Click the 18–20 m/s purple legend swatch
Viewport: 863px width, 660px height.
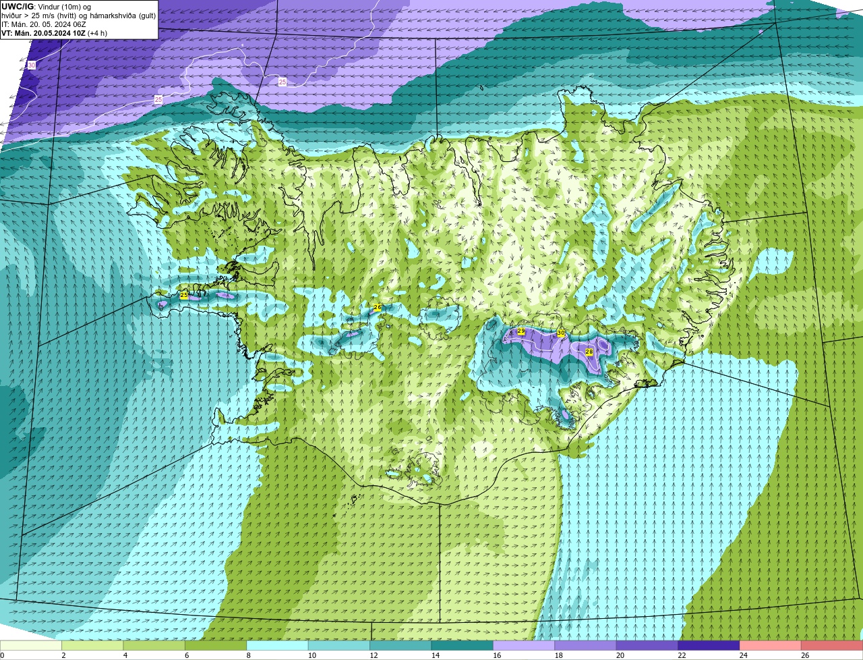pos(585,645)
